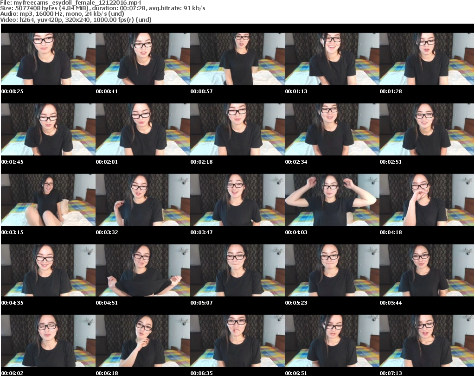The height and width of the screenshot is (376, 475).
Task: Click the timestamp label 00:04:03
Action: coord(296,232)
